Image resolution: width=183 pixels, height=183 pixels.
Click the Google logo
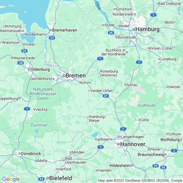(11, 179)
